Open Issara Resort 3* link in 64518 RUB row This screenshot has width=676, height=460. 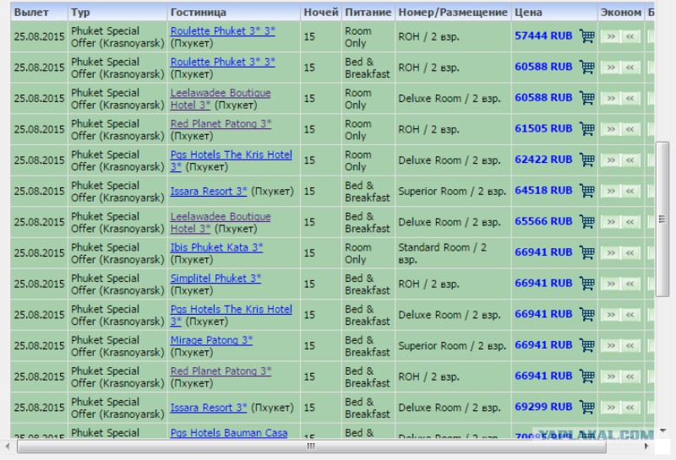pos(209,192)
